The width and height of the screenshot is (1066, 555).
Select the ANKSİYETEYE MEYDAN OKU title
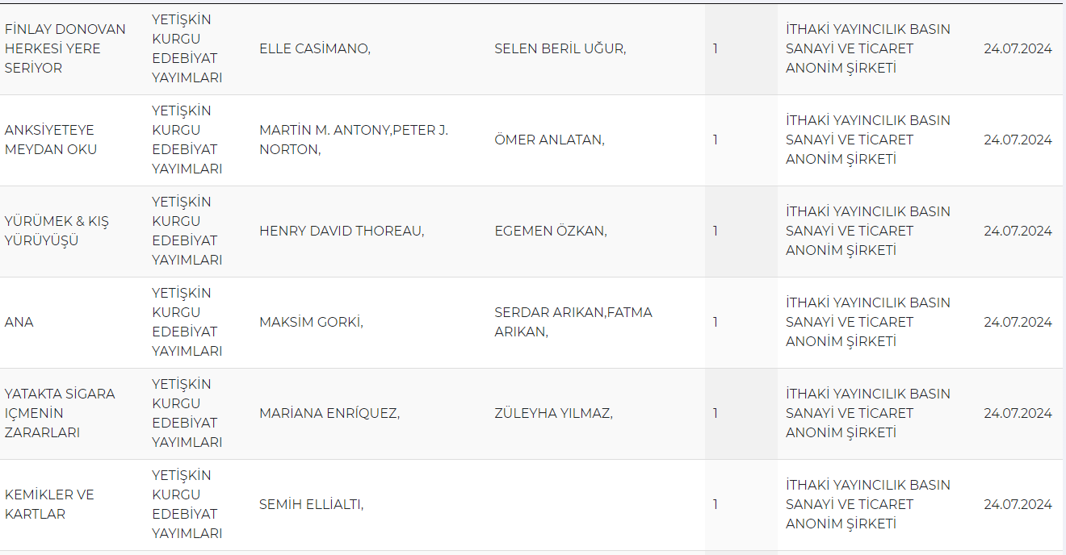tap(50, 140)
